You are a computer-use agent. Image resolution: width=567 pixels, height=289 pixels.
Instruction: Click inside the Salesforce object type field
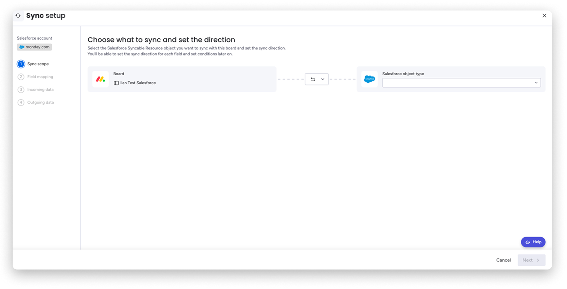click(456, 83)
